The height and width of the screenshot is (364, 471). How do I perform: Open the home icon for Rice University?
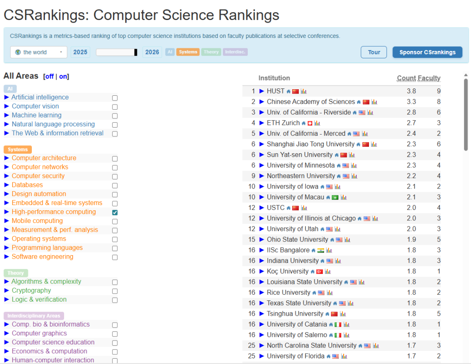[314, 293]
